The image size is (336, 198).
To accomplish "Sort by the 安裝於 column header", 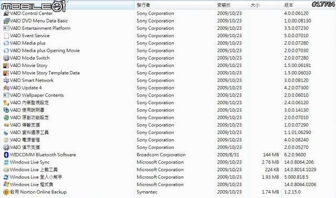I will click(x=232, y=5).
